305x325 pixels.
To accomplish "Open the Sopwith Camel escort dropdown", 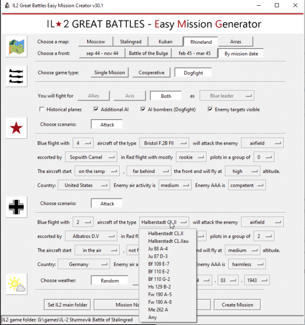I will pos(91,157).
